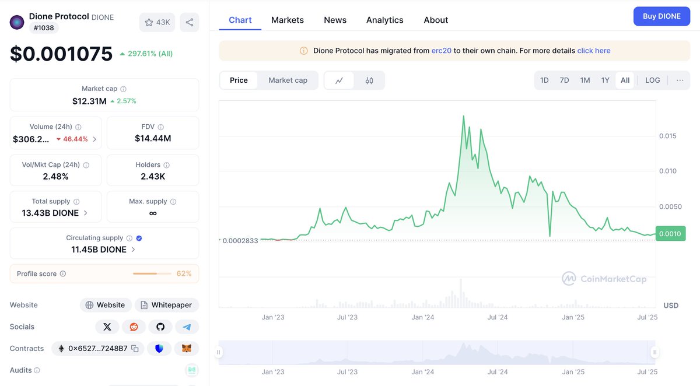
Task: Click the Ethereum contract chain icon
Action: pyautogui.click(x=61, y=349)
